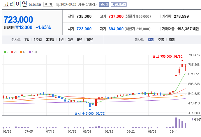
Task: Select the 1년 line chart tab
Action: pos(61,40)
